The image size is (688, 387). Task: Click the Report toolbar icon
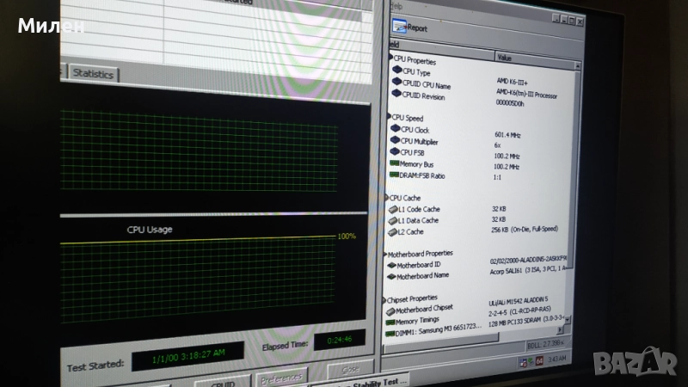pos(400,28)
